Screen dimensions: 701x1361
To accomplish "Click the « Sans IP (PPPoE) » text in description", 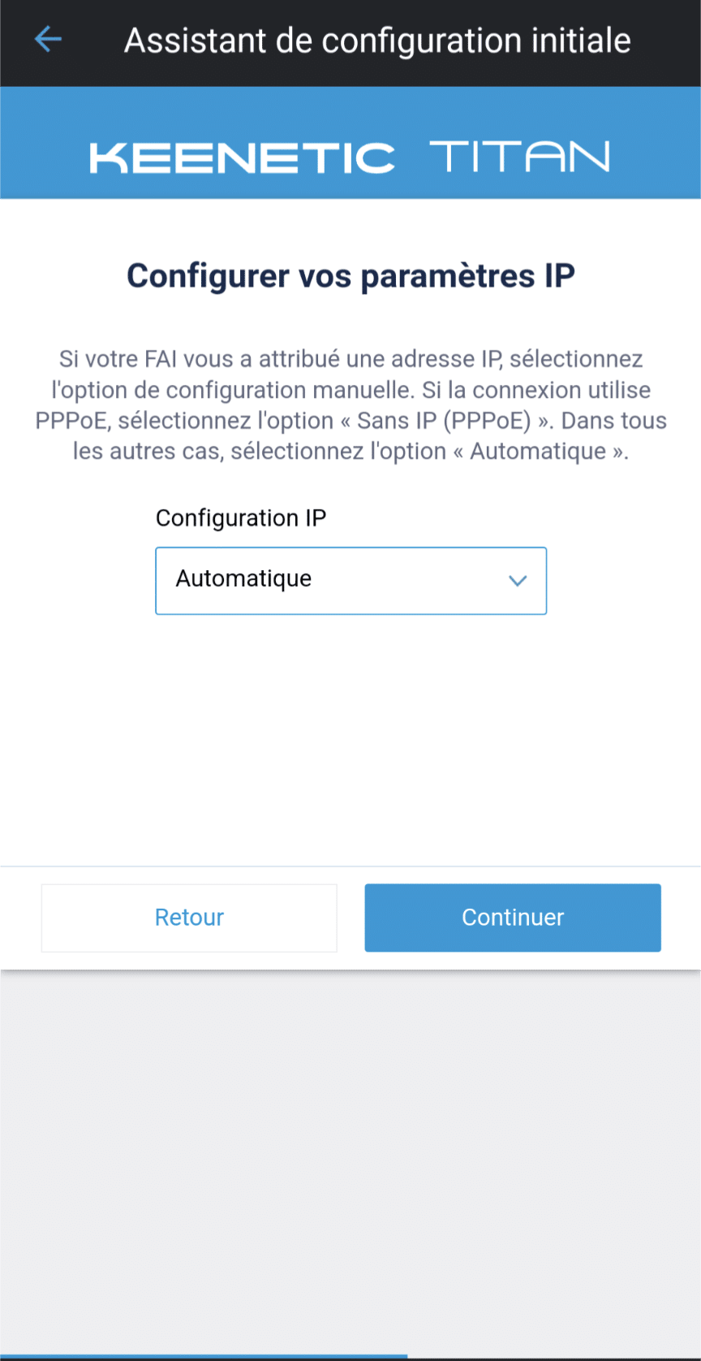I will click(445, 421).
